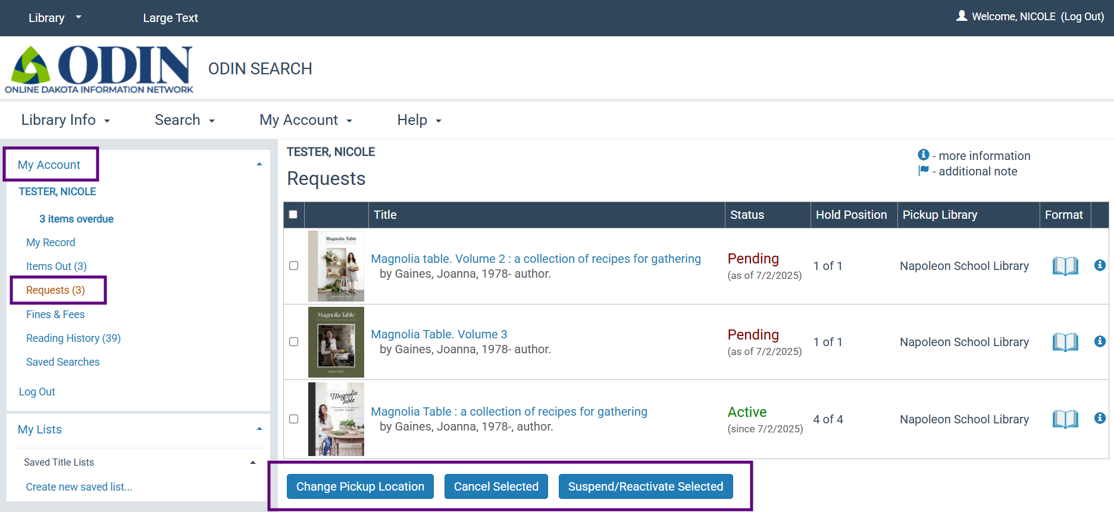Switch to Large Text mode
The height and width of the screenshot is (512, 1114).
(170, 18)
